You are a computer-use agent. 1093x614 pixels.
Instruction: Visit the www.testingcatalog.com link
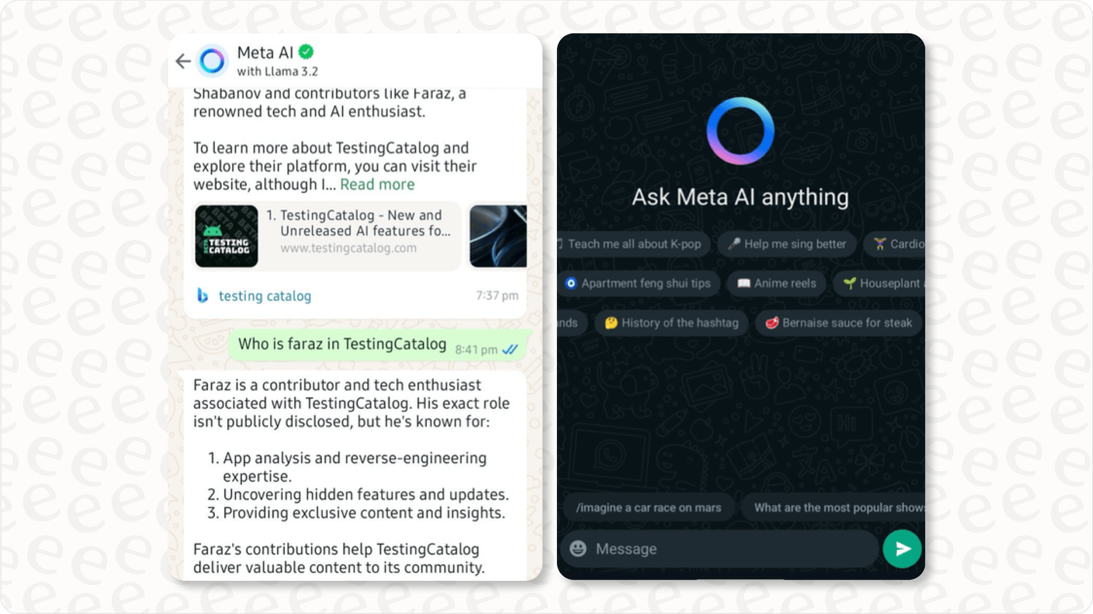pos(349,248)
